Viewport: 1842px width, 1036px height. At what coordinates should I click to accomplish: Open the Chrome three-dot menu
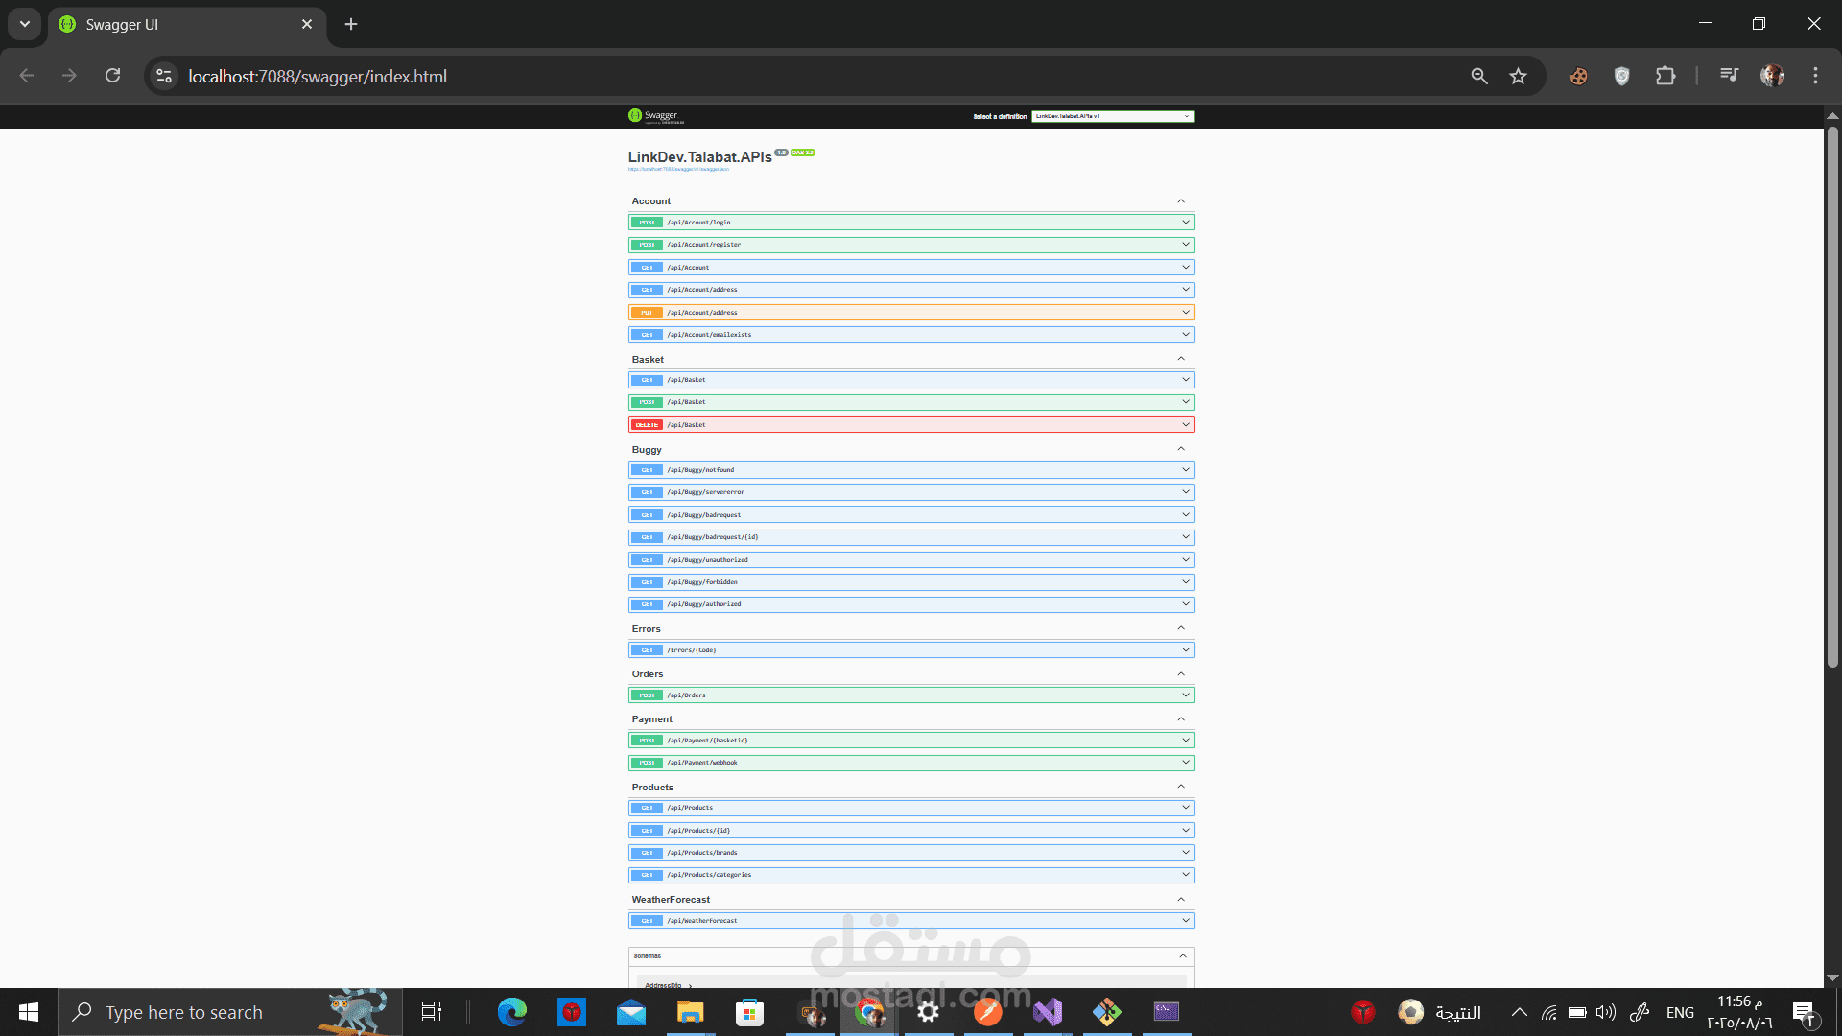(x=1815, y=76)
